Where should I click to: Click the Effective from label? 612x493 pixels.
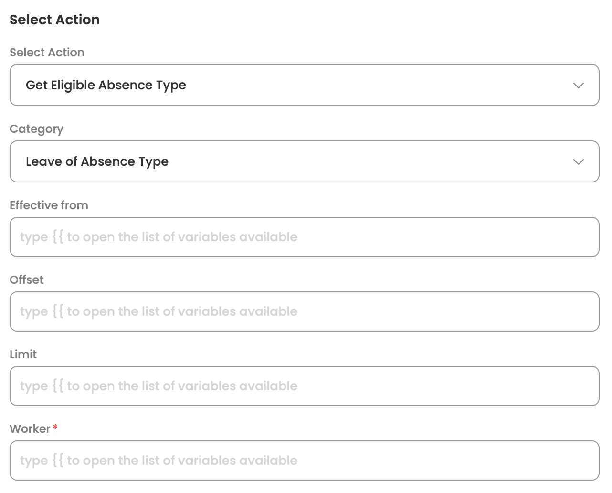[49, 205]
